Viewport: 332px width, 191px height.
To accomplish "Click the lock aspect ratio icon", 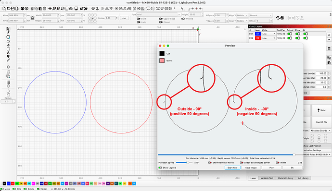I will point(32,18).
